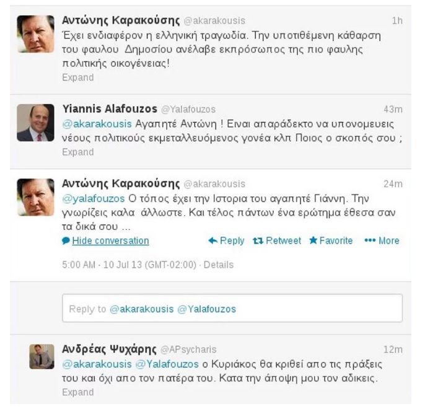Open @Yalafouzos mention in Ψυχάρης tweet
The width and height of the screenshot is (425, 409).
pos(167,364)
